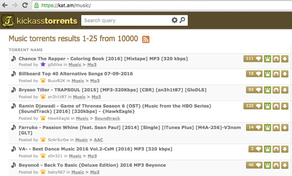Screen dimensions: 292x176
Task: Open Soundtrack category link under Game of Thrones
Action: click(107, 118)
